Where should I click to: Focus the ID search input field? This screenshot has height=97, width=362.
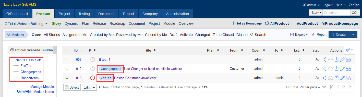point(336,13)
